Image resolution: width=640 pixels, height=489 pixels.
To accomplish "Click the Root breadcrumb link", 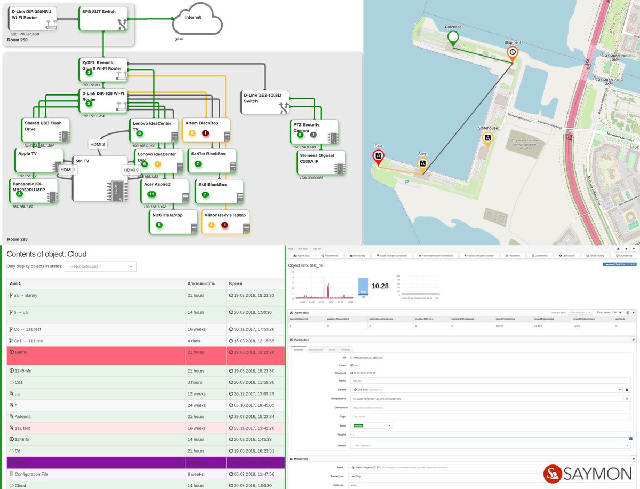I will [x=291, y=249].
